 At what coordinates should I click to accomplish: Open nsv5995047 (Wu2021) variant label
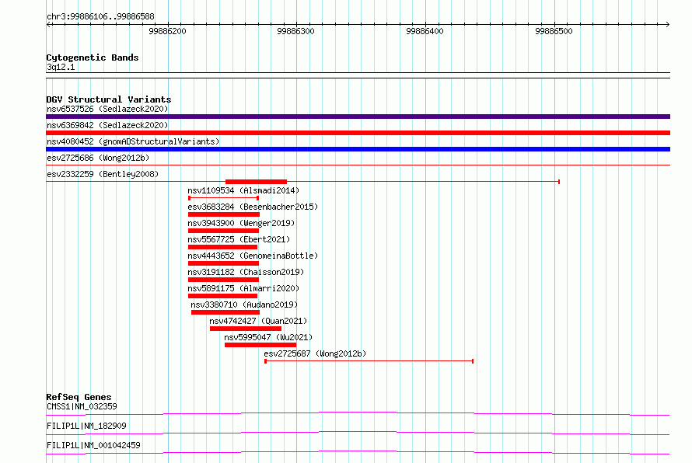tap(268, 337)
